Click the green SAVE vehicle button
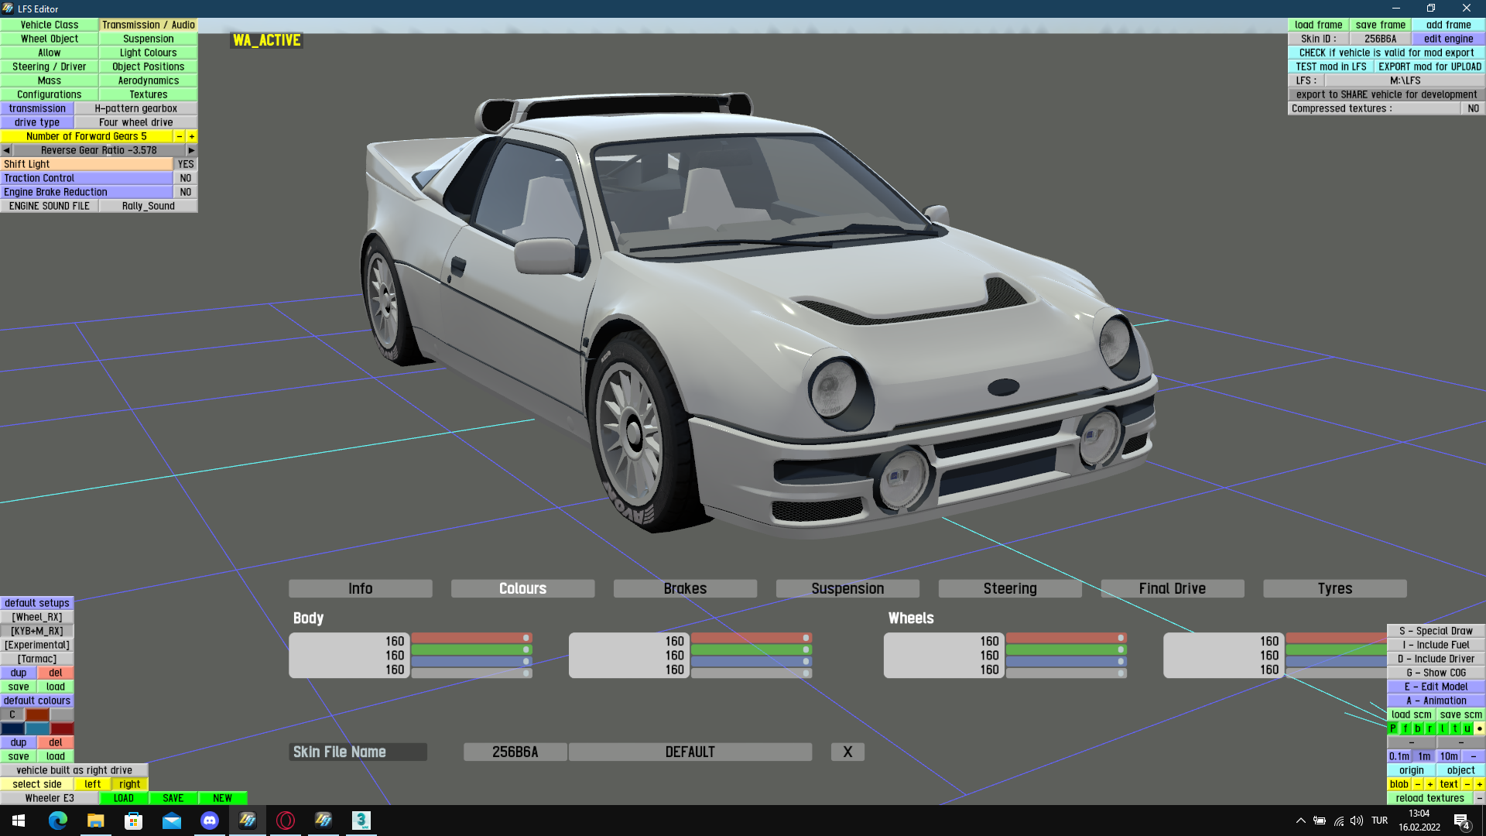 (x=173, y=798)
